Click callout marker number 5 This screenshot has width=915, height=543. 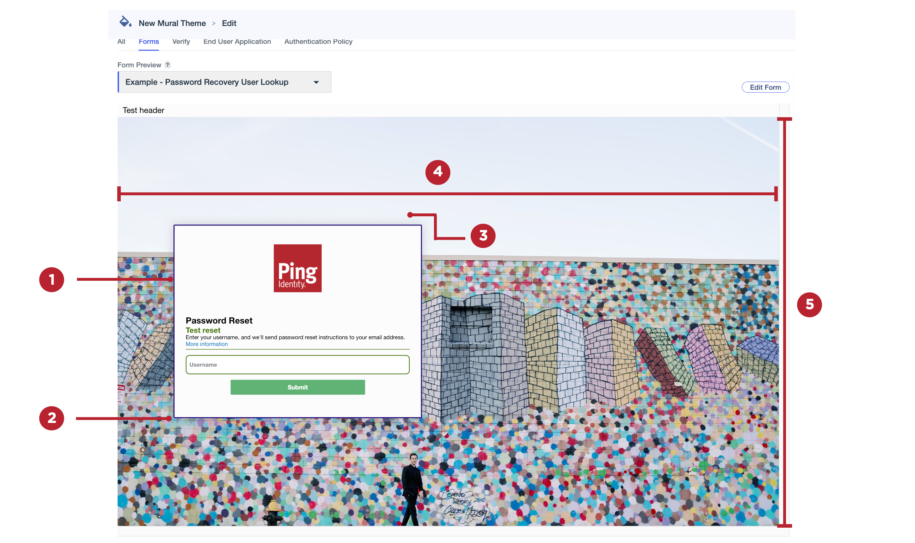[809, 304]
